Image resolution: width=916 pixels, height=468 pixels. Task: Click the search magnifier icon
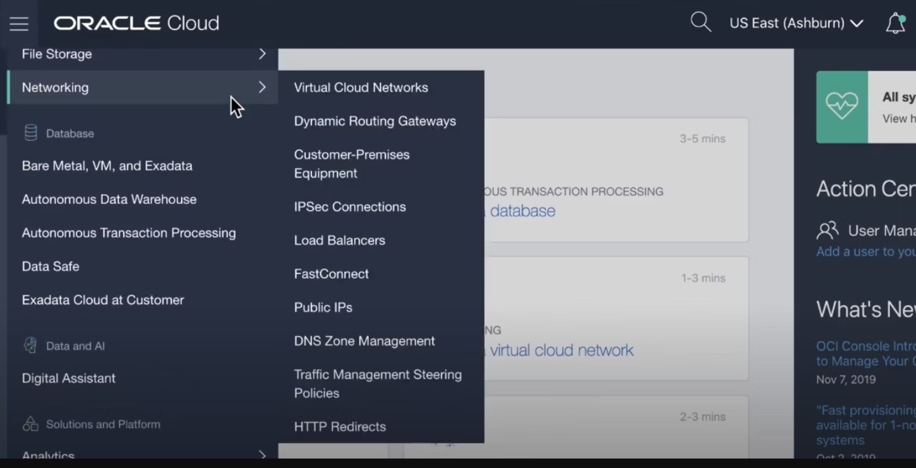point(700,22)
